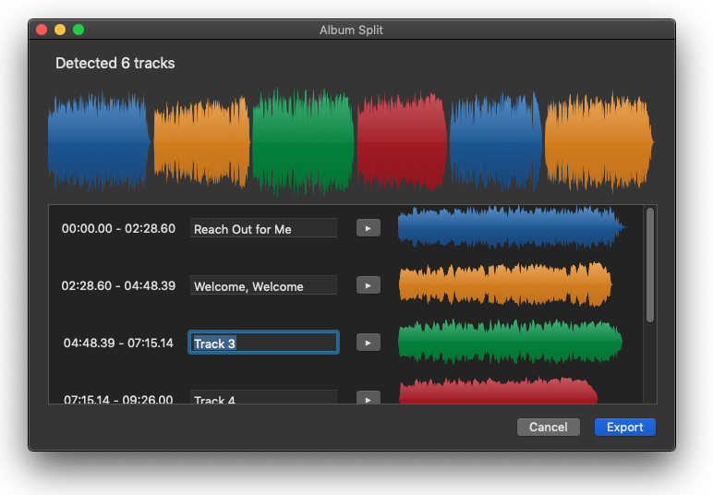
Task: Click time range 00:00.00 - 02:28.60
Action: point(118,228)
